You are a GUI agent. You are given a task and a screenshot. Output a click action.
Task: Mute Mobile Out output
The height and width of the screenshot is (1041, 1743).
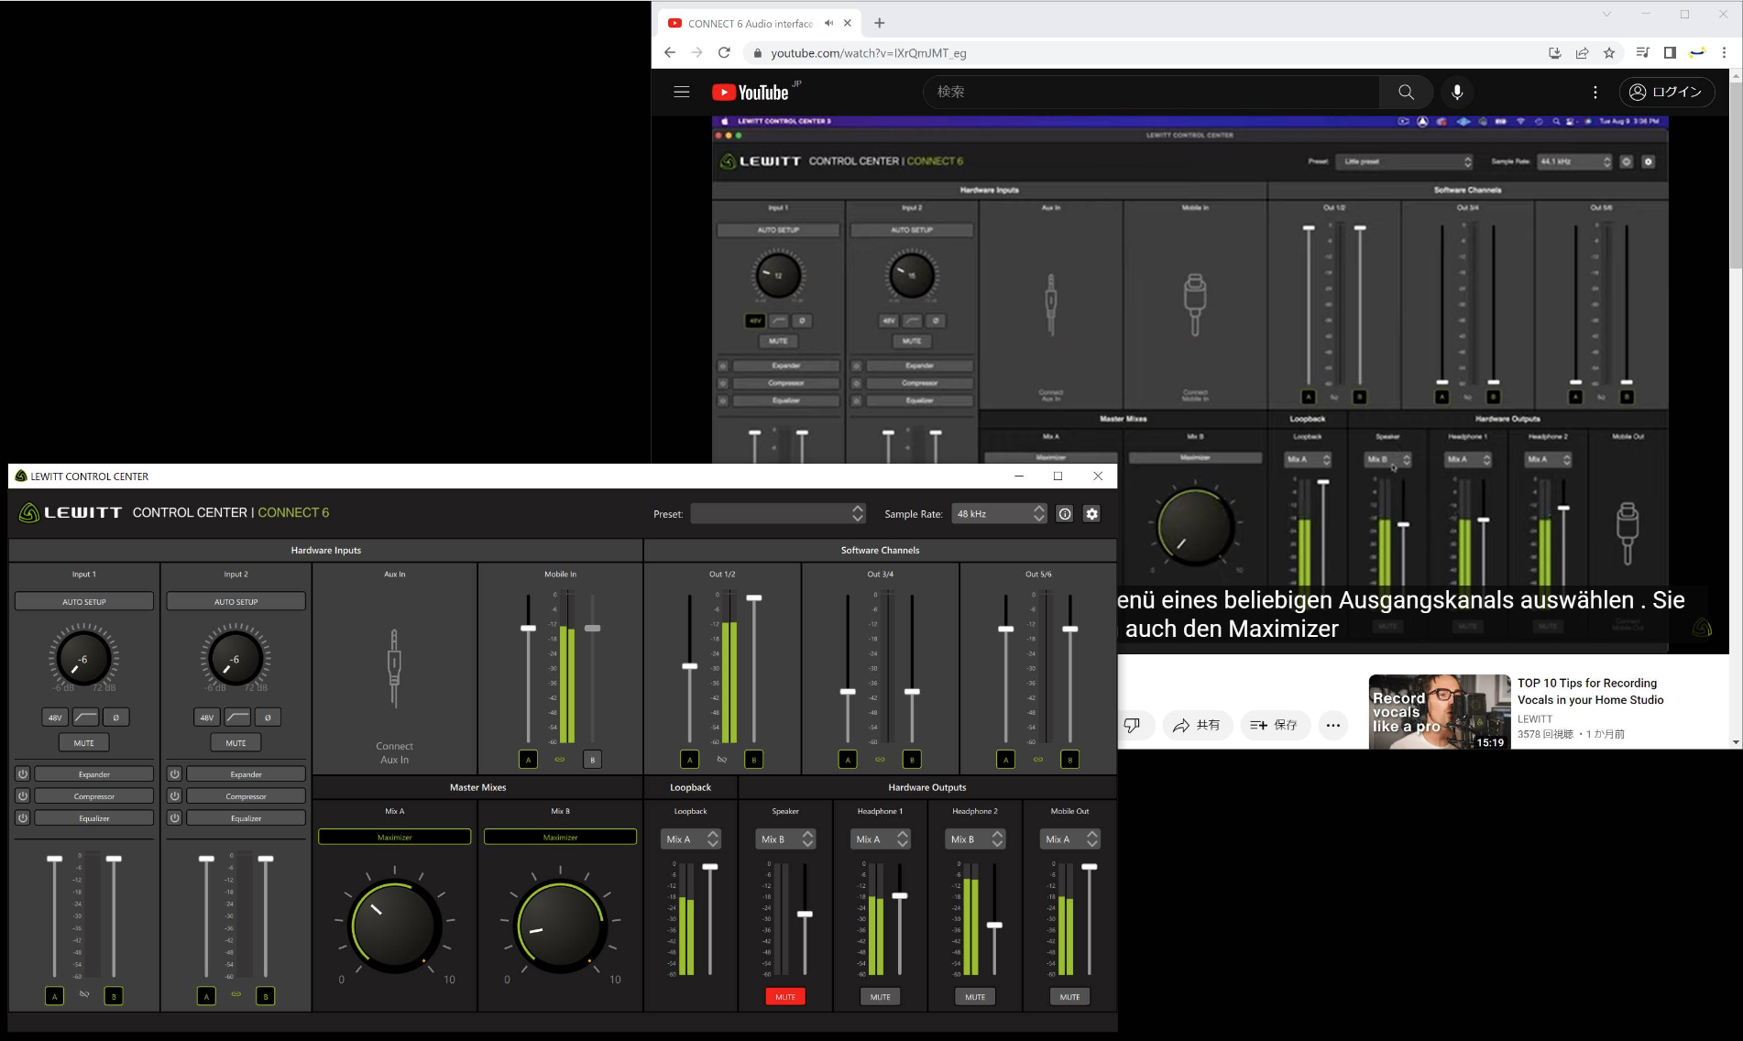1070,997
